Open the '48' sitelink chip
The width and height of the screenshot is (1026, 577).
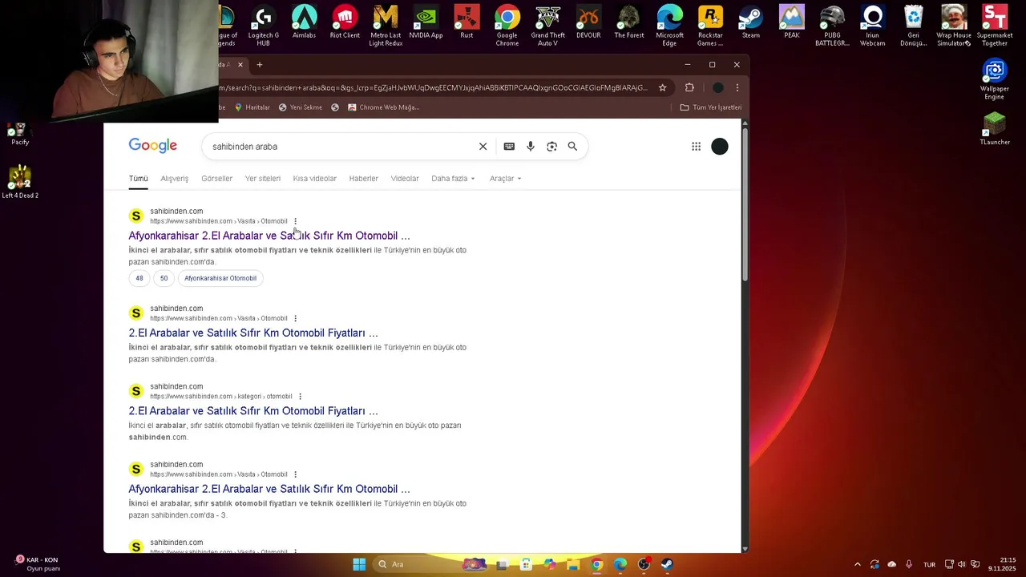[139, 278]
